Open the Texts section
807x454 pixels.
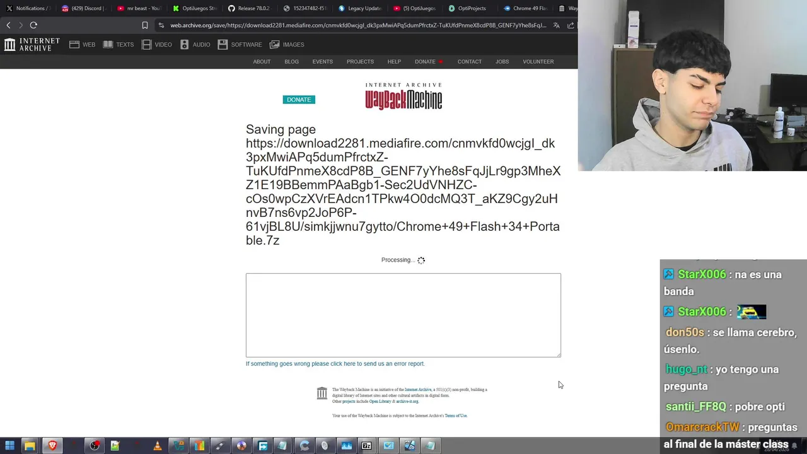pyautogui.click(x=119, y=45)
